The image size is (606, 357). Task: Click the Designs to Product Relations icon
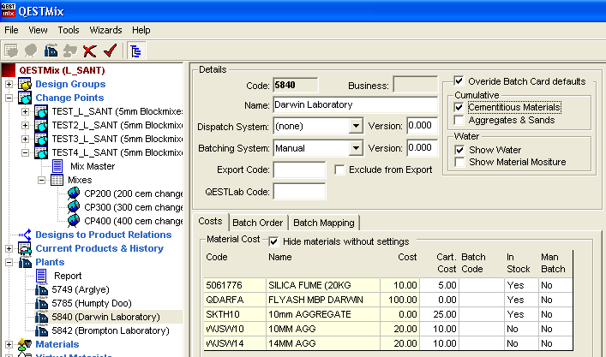[x=25, y=235]
